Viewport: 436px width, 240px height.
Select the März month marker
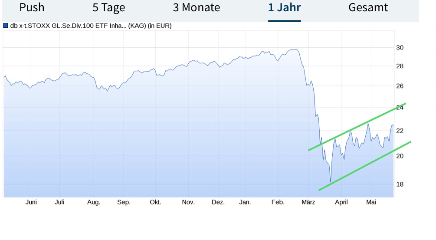pos(308,202)
